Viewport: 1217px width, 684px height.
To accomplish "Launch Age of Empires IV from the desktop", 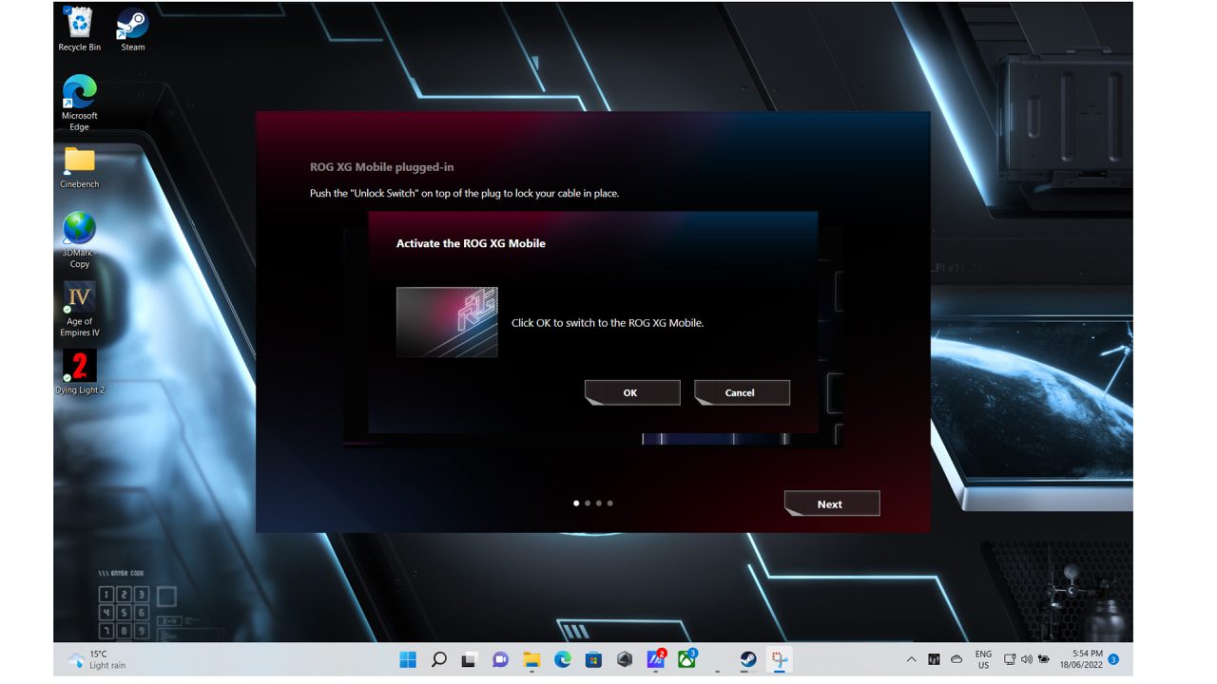I will 80,309.
